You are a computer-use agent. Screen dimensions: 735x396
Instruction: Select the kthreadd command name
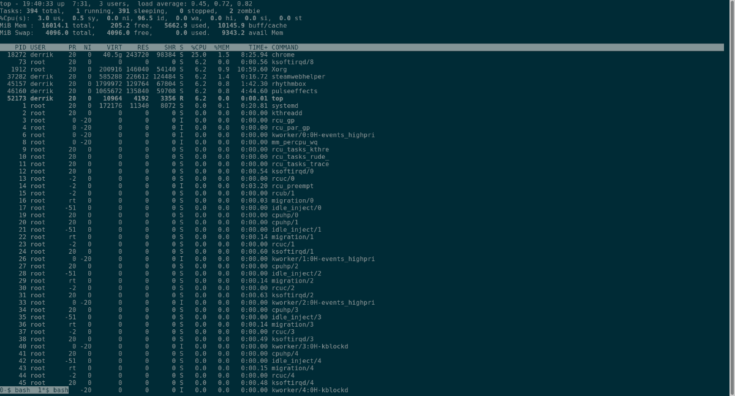pos(287,113)
